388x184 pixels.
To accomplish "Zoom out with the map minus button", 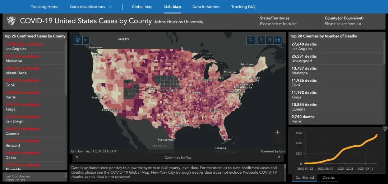I will (x=278, y=141).
